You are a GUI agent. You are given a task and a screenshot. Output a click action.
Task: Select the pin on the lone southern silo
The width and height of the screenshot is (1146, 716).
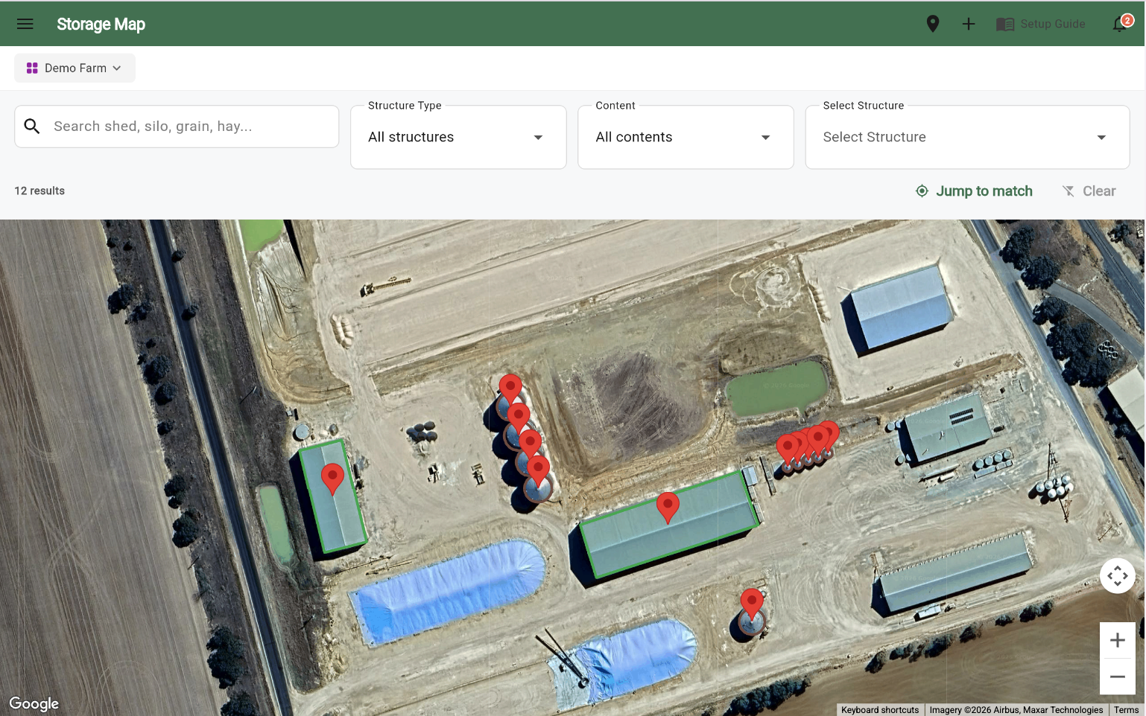coord(752,604)
